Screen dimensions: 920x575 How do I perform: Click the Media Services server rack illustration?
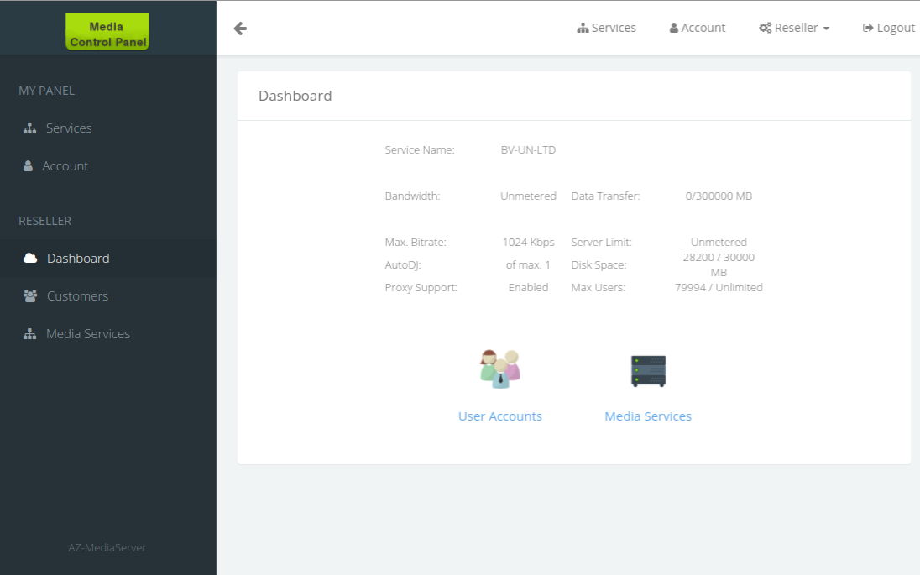pyautogui.click(x=648, y=371)
